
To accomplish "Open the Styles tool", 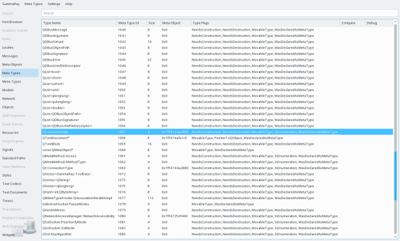I will [20, 175].
